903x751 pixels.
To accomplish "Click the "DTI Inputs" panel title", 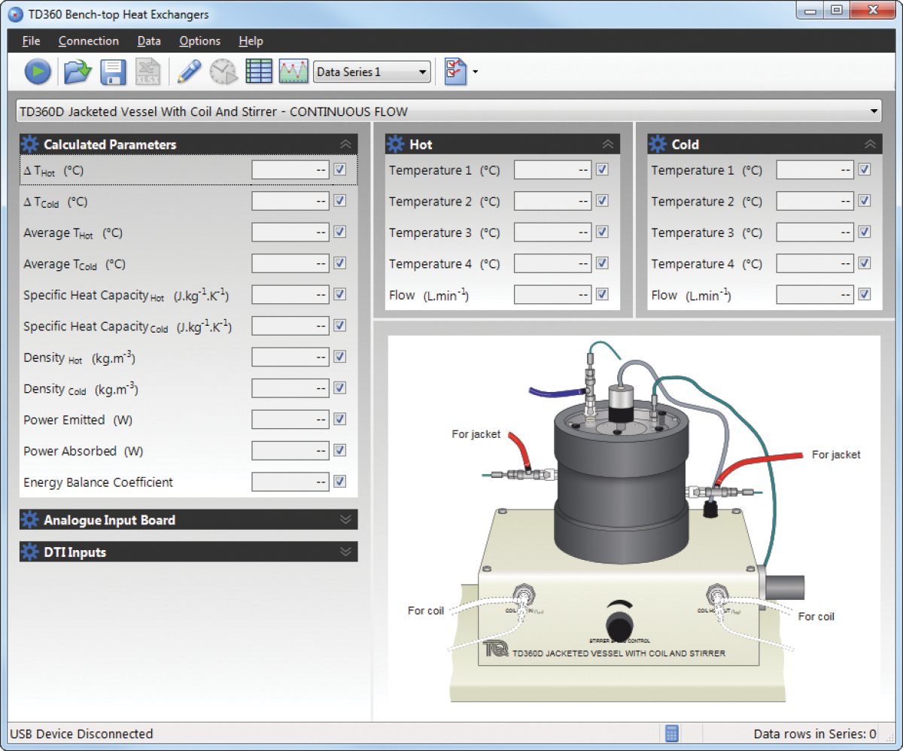I will point(74,552).
